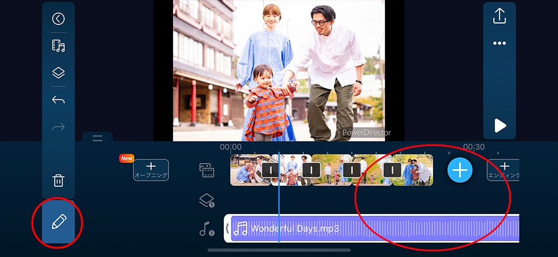Tap the 00:30 timeline ruler label
Viewport: 558px width, 257px height.
point(474,147)
